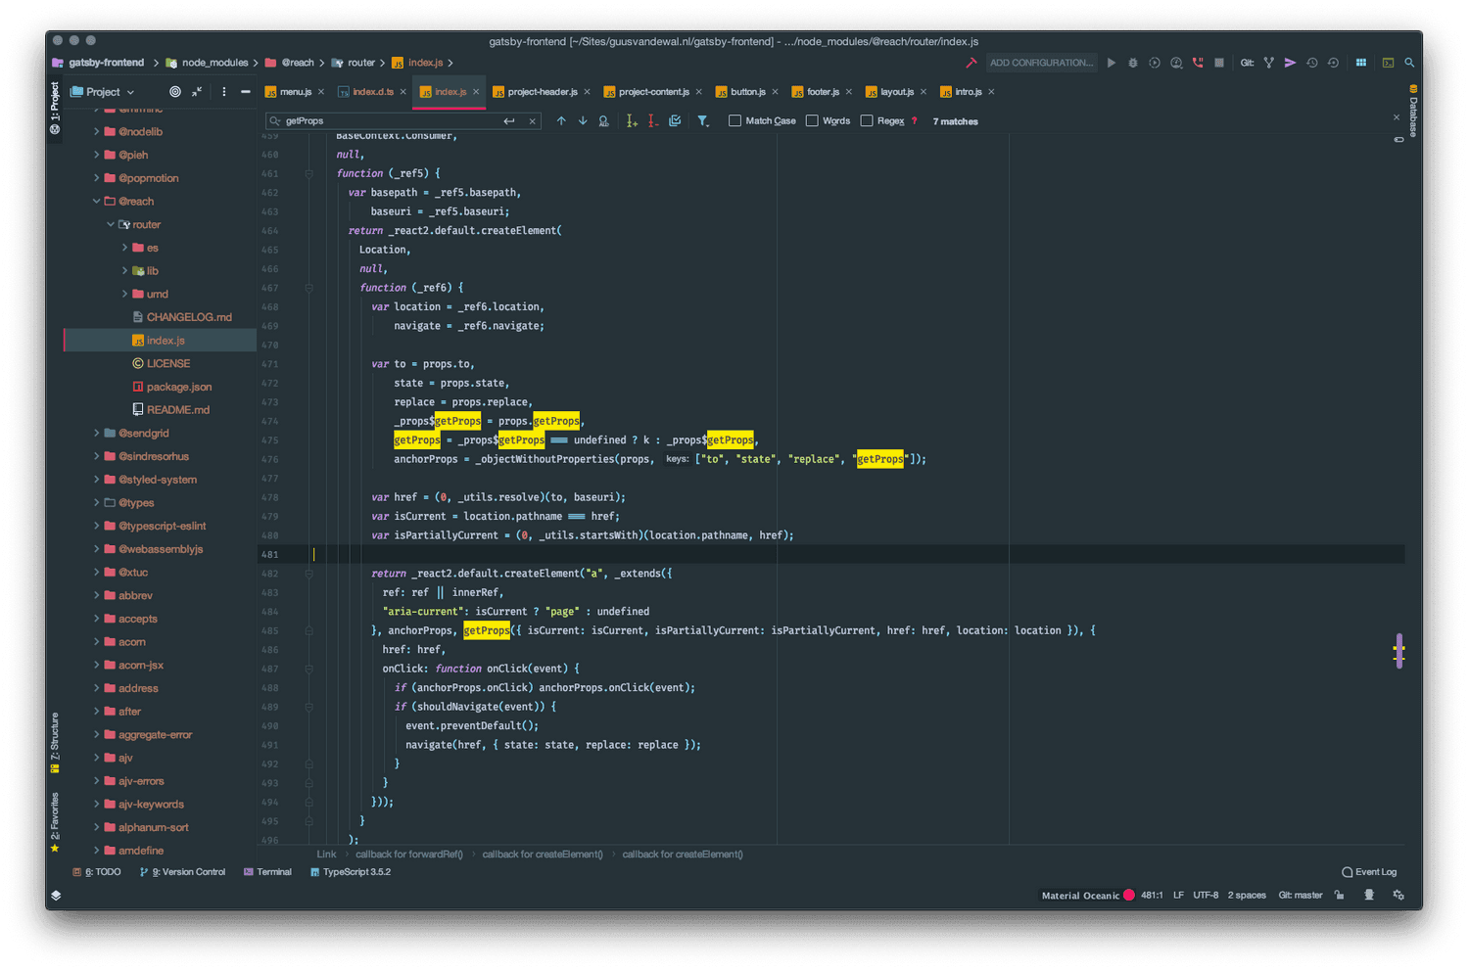1469x971 pixels.
Task: Run code with coverage
Action: tap(1155, 62)
